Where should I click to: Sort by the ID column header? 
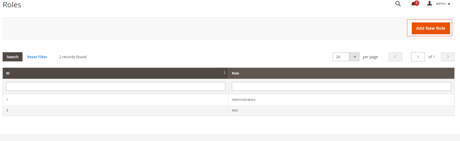pyautogui.click(x=115, y=73)
